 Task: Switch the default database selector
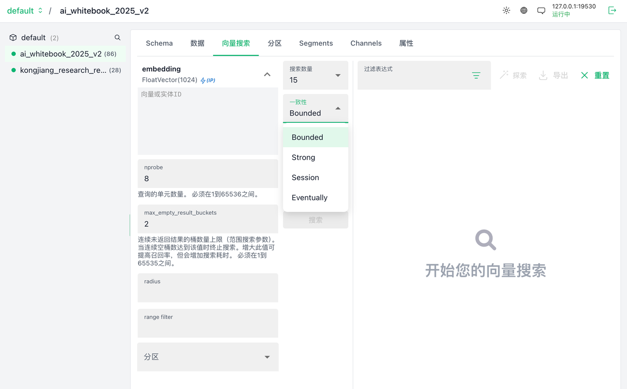tap(25, 11)
